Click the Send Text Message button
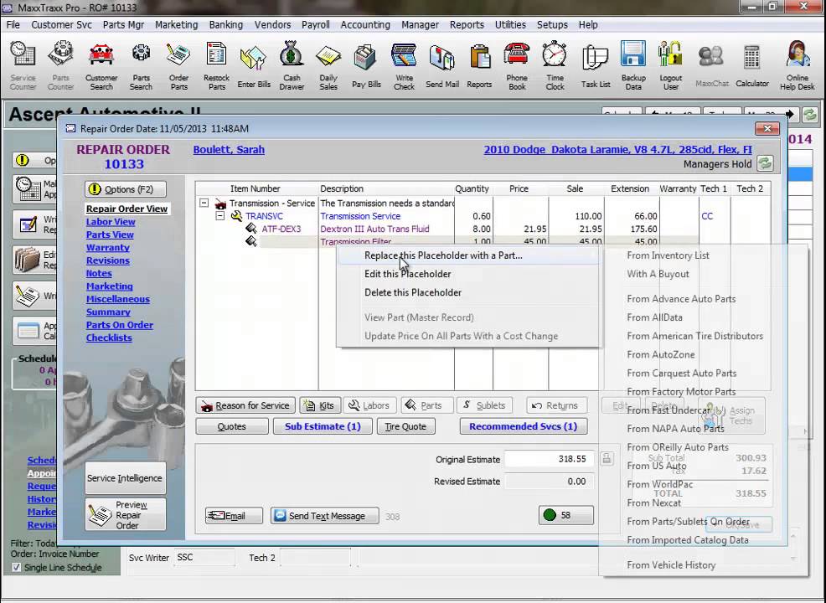 (324, 516)
